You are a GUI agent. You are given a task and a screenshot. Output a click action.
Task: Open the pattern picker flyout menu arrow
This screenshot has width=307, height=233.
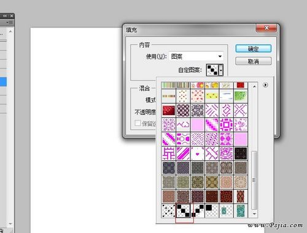265,85
